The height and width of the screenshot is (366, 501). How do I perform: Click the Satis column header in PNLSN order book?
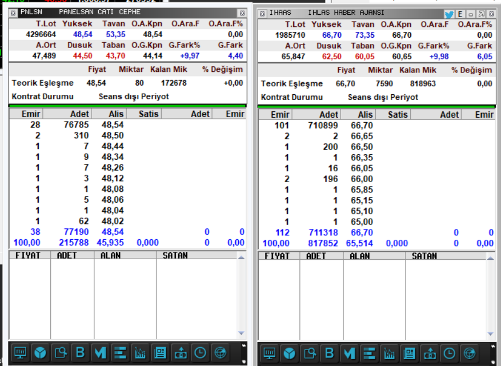tap(144, 114)
